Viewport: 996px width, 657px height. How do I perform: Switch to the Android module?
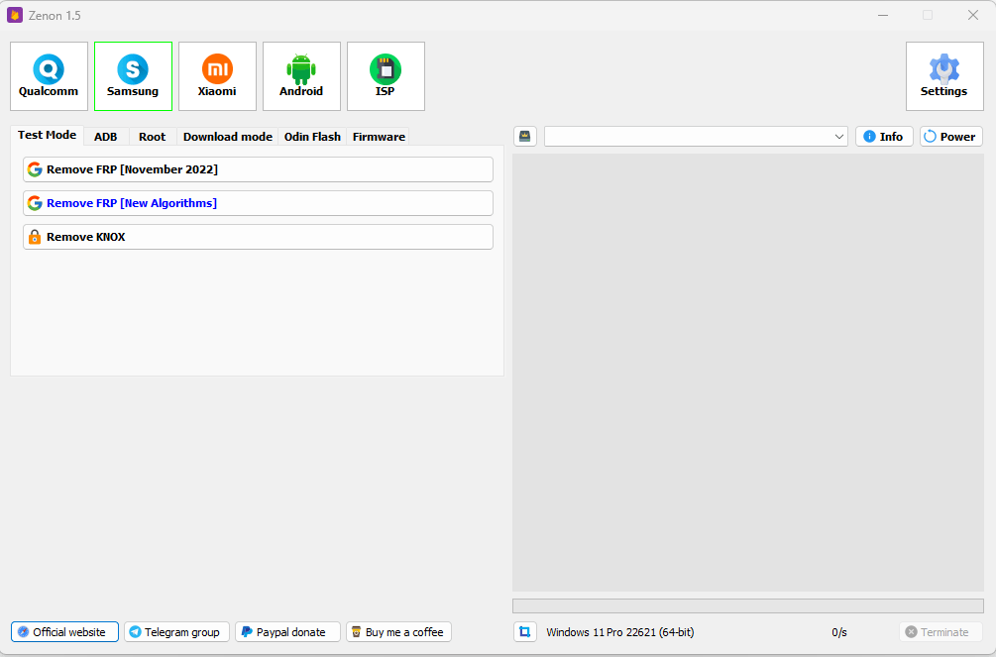click(x=301, y=75)
